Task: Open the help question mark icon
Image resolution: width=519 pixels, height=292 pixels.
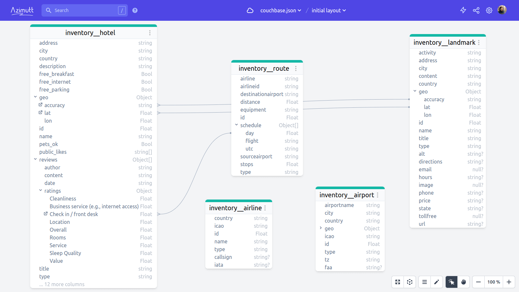Action: [135, 10]
